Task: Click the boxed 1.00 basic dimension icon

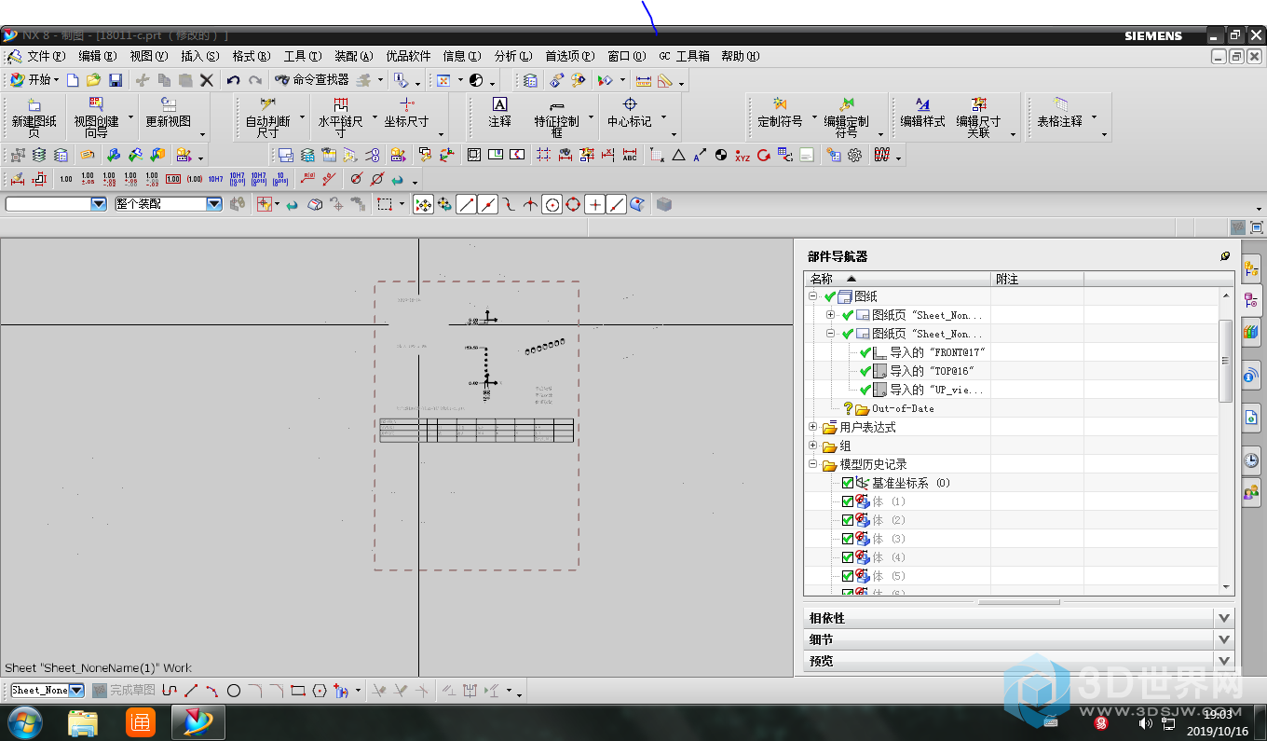Action: tap(173, 179)
